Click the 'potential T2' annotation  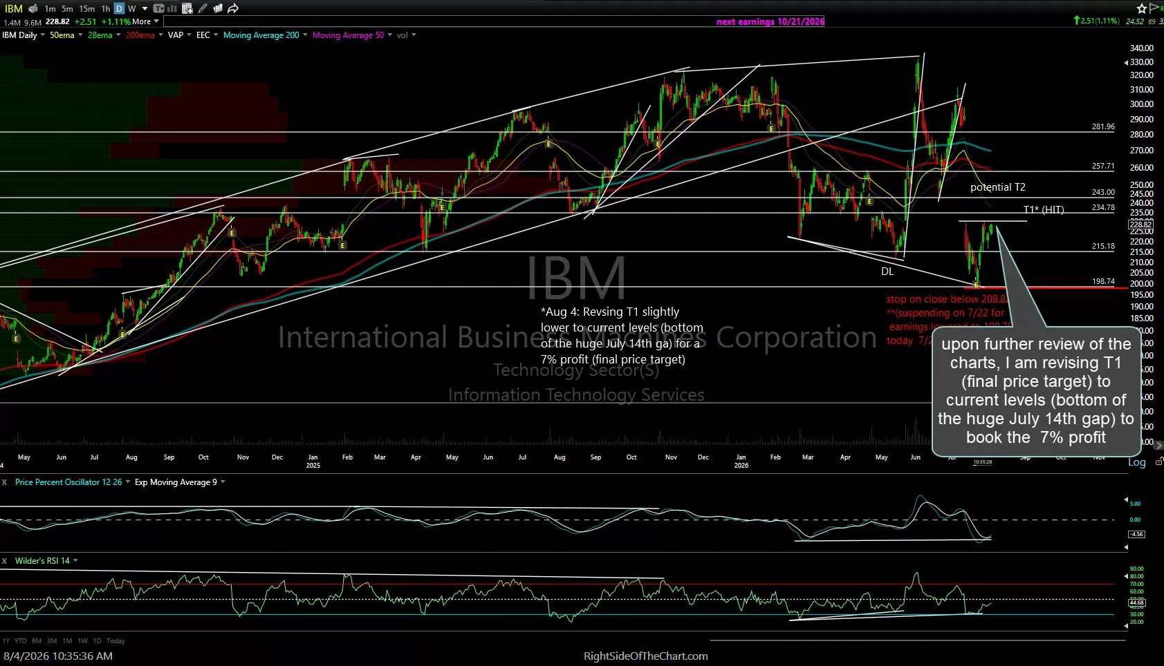pyautogui.click(x=997, y=187)
